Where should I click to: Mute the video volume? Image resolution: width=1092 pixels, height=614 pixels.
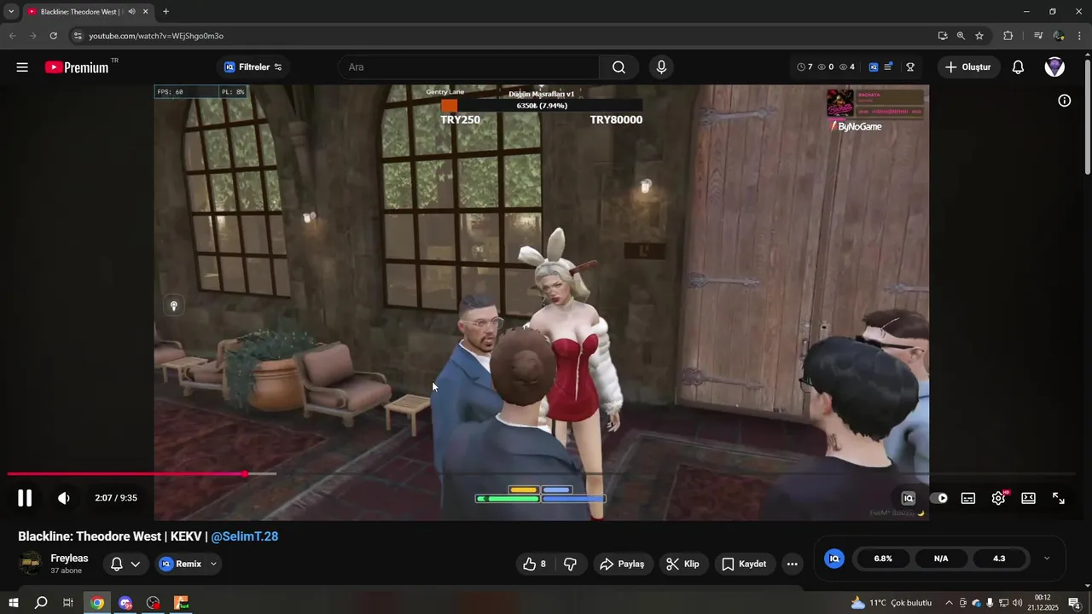(64, 498)
